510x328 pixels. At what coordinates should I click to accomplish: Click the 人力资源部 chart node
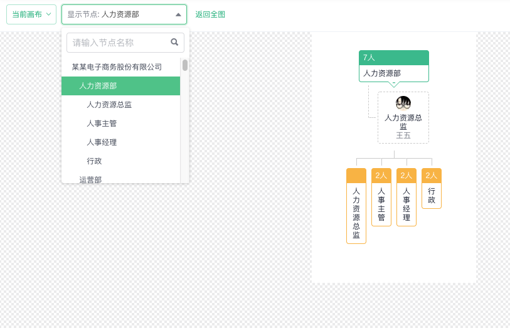coord(394,66)
